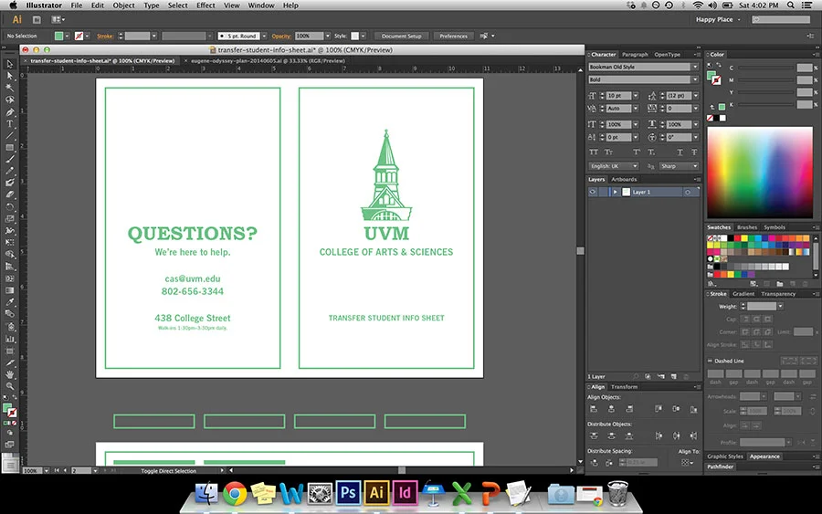Switch to eugene-odyssey-plan document tab
The width and height of the screenshot is (822, 514).
pos(268,61)
